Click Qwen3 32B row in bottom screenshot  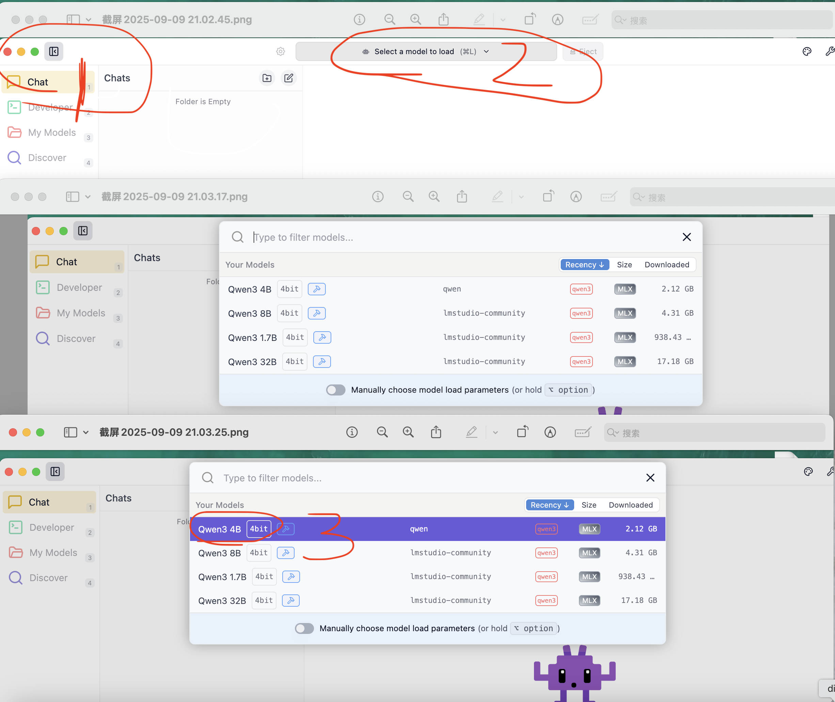(427, 601)
